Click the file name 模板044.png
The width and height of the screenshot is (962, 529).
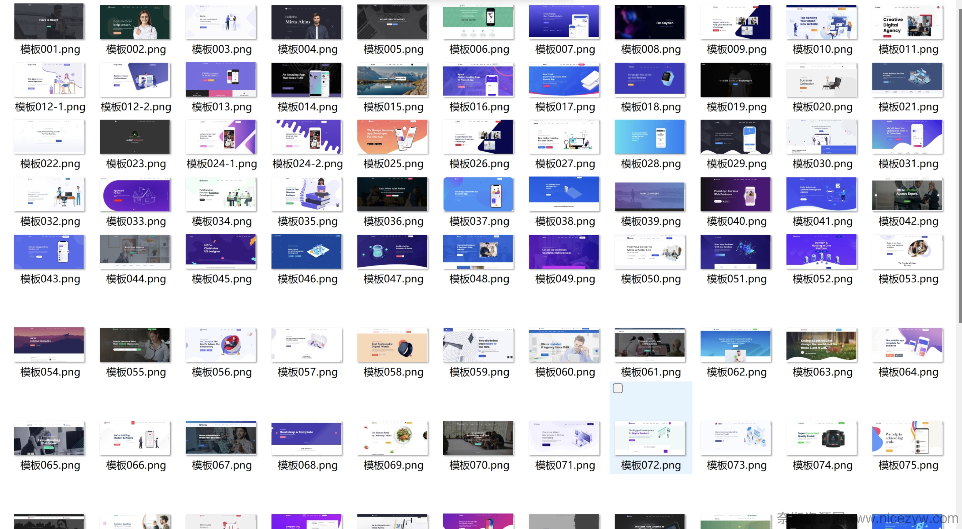(136, 279)
